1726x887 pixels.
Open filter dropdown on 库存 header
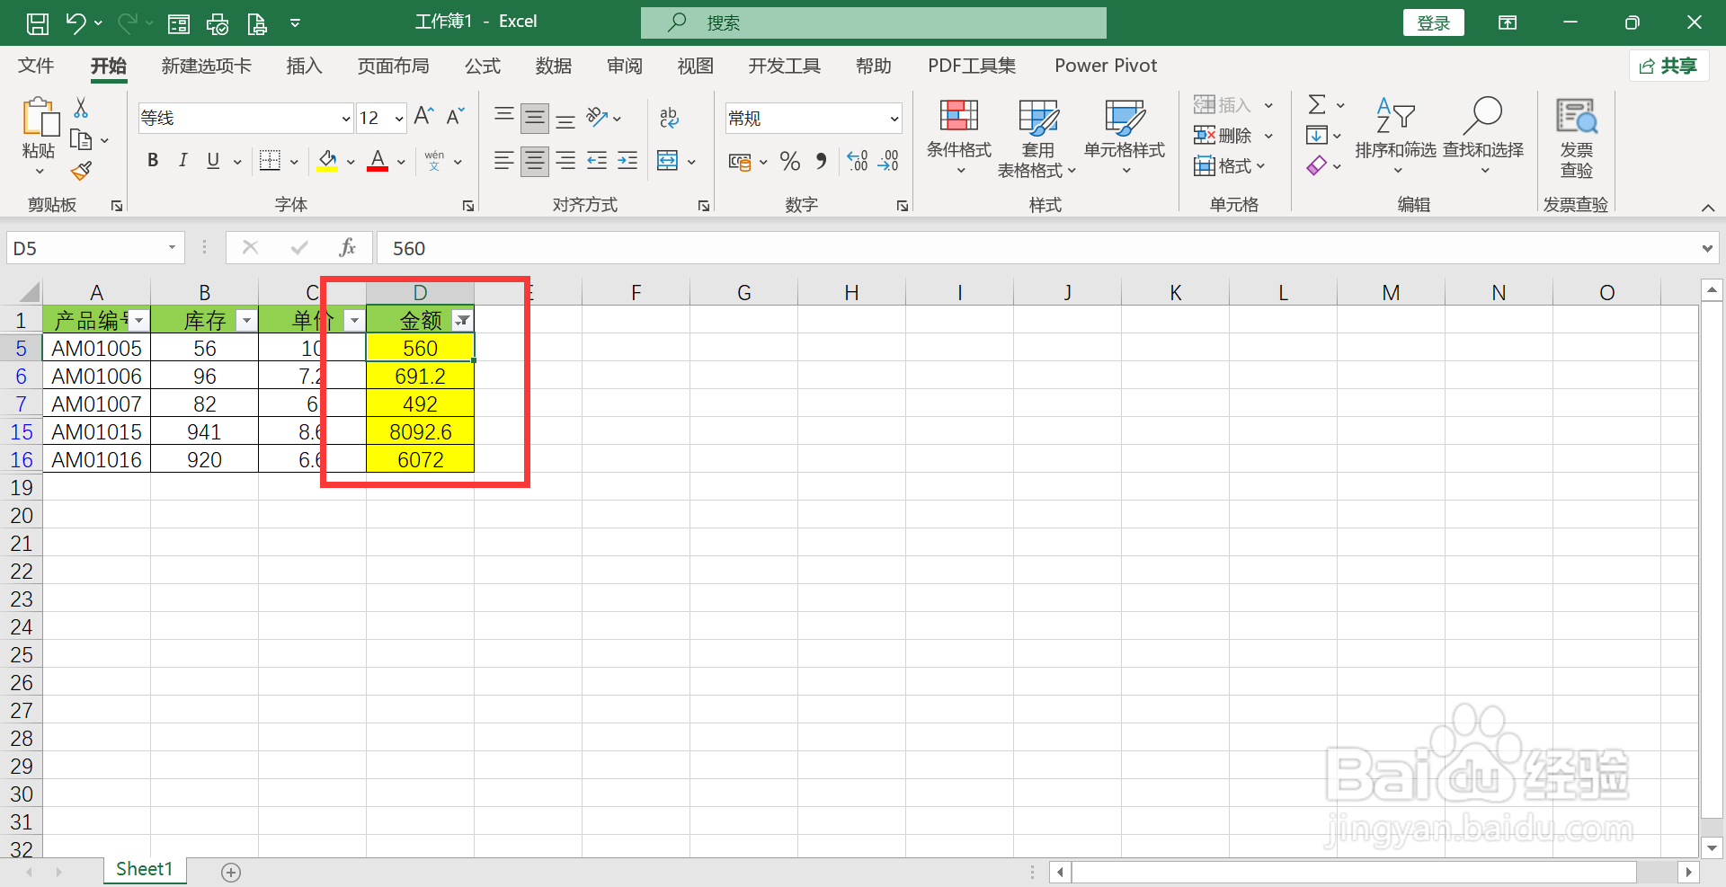[x=246, y=321]
